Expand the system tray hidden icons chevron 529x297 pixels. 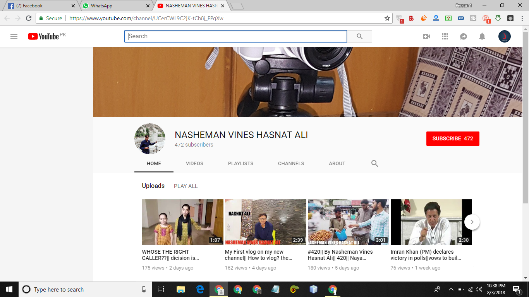pos(451,289)
